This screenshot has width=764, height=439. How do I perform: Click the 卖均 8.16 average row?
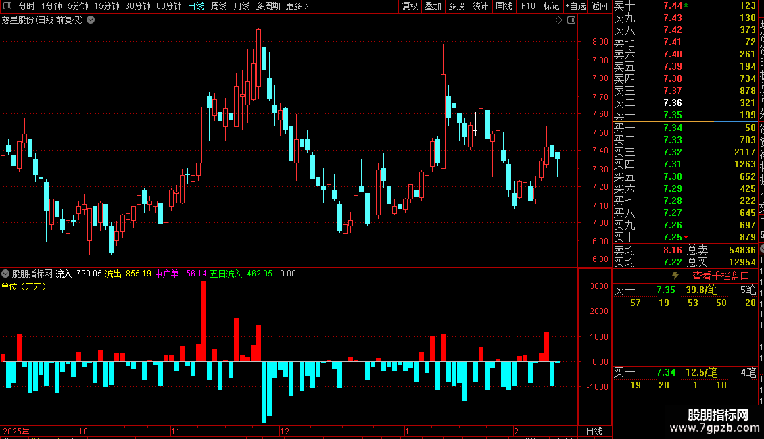[x=648, y=250]
